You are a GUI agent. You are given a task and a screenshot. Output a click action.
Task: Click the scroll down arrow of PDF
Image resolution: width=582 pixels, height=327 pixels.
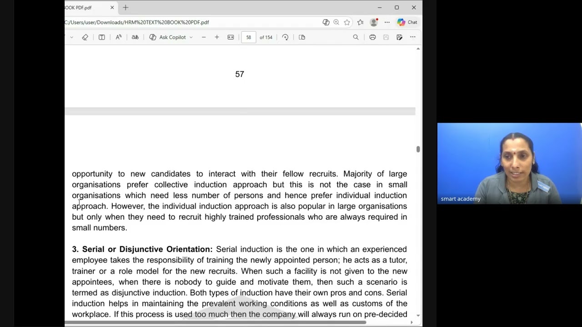click(x=418, y=315)
